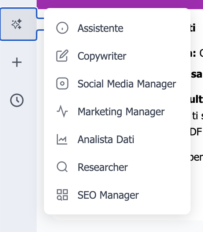This screenshot has height=232, width=203.
Task: Click the chart icon beside Analista Dati
Action: pos(62,139)
